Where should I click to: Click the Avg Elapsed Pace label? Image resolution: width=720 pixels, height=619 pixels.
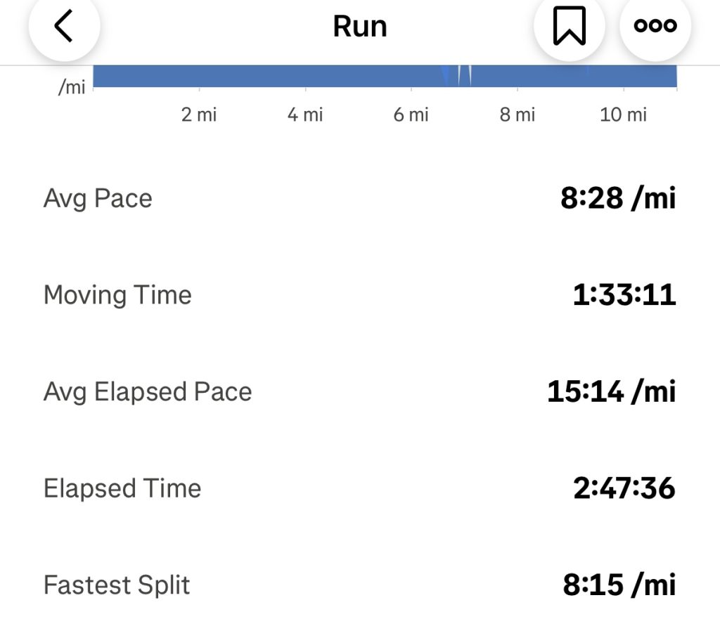148,391
